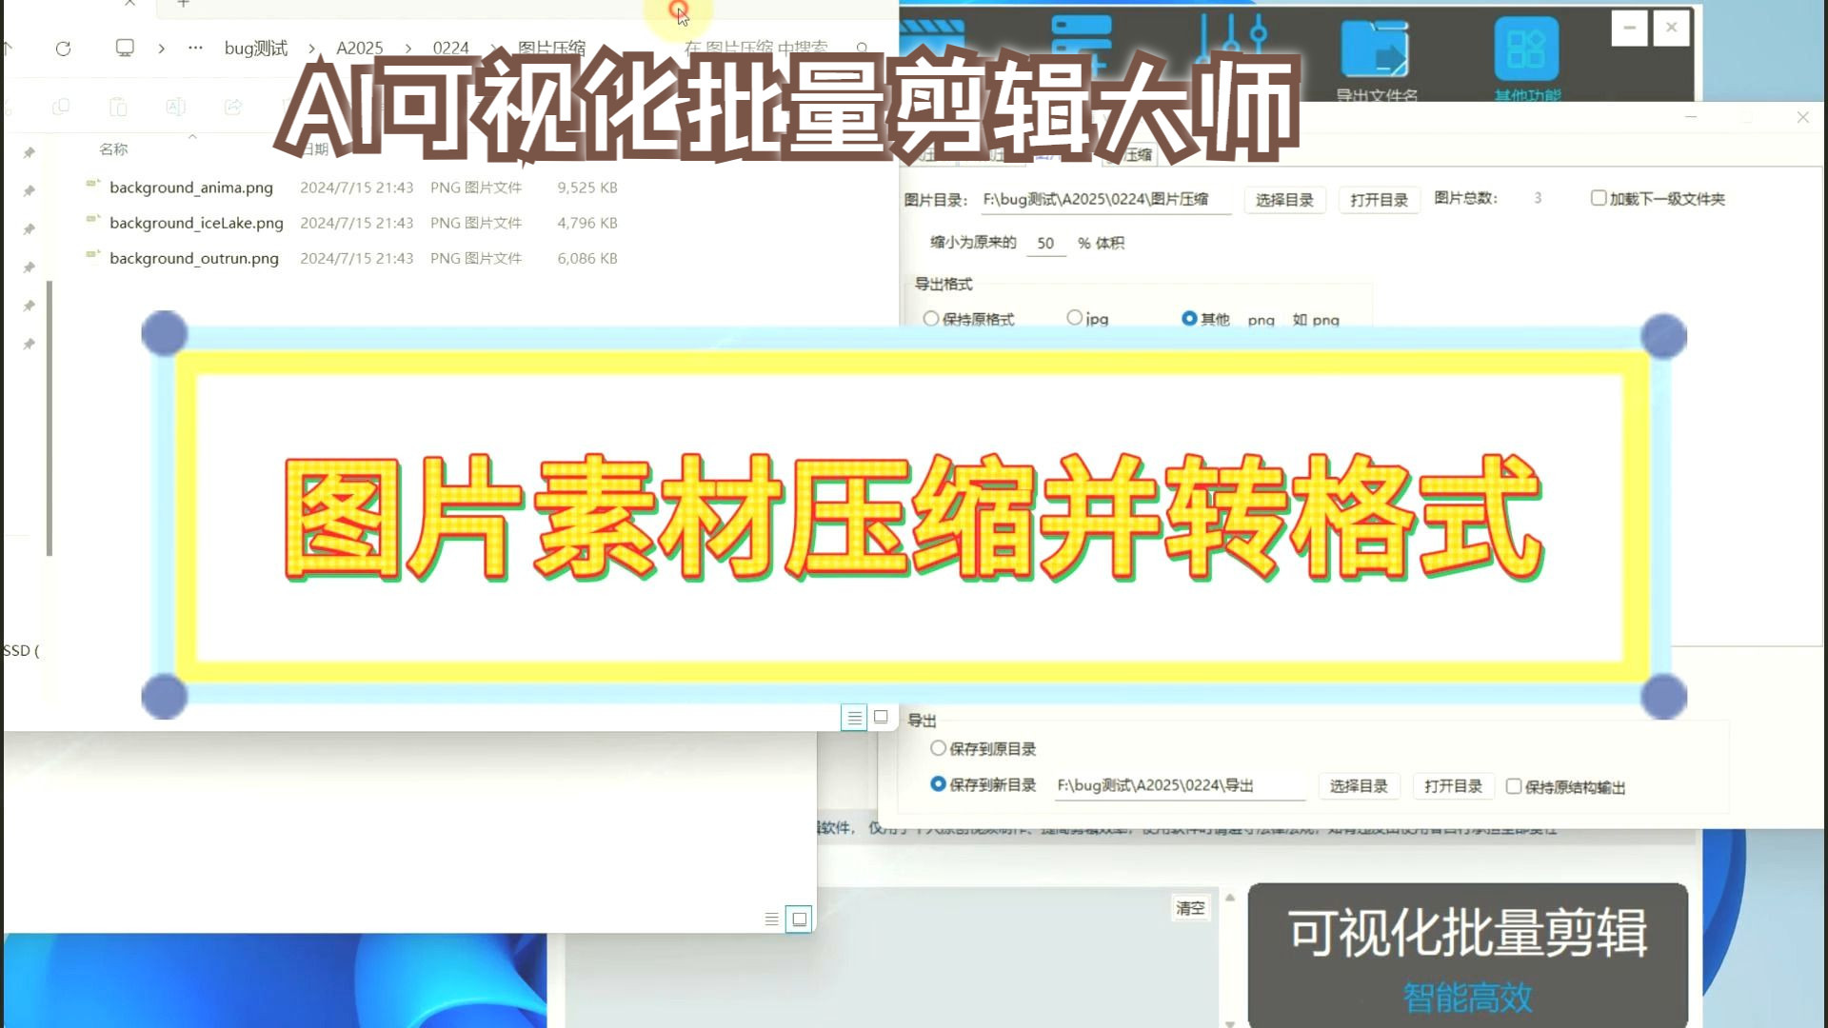1828x1028 pixels.
Task: Click the PNG file icon beside background_anima.png
Action: 92,184
